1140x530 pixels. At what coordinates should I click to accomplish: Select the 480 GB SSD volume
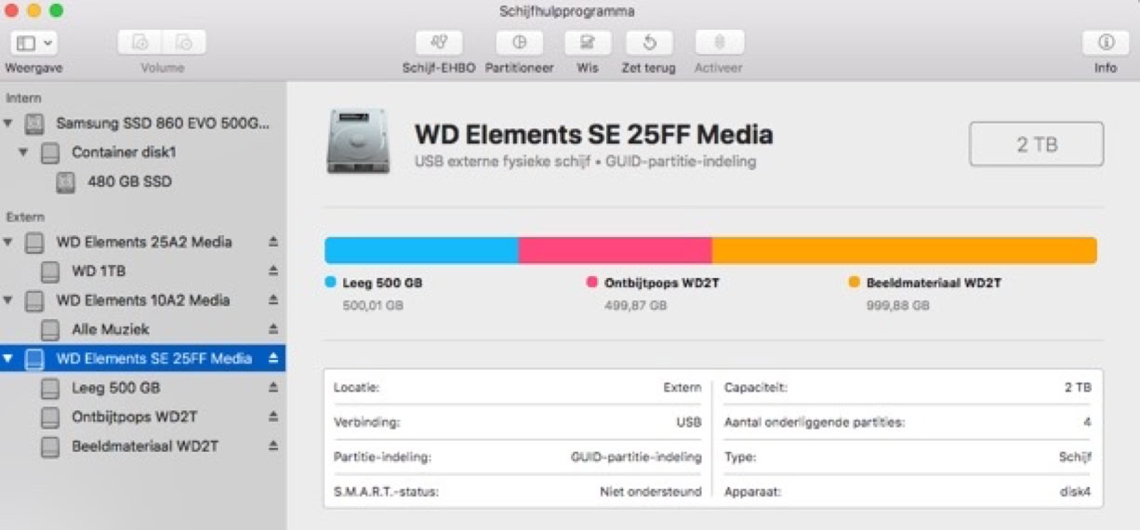click(128, 182)
